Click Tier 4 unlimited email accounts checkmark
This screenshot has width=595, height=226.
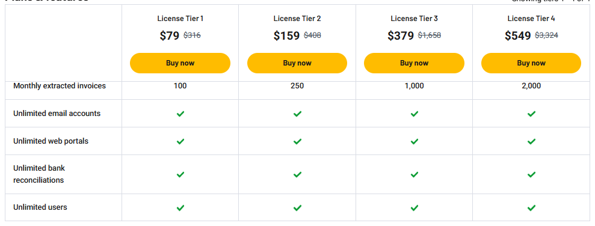point(531,114)
